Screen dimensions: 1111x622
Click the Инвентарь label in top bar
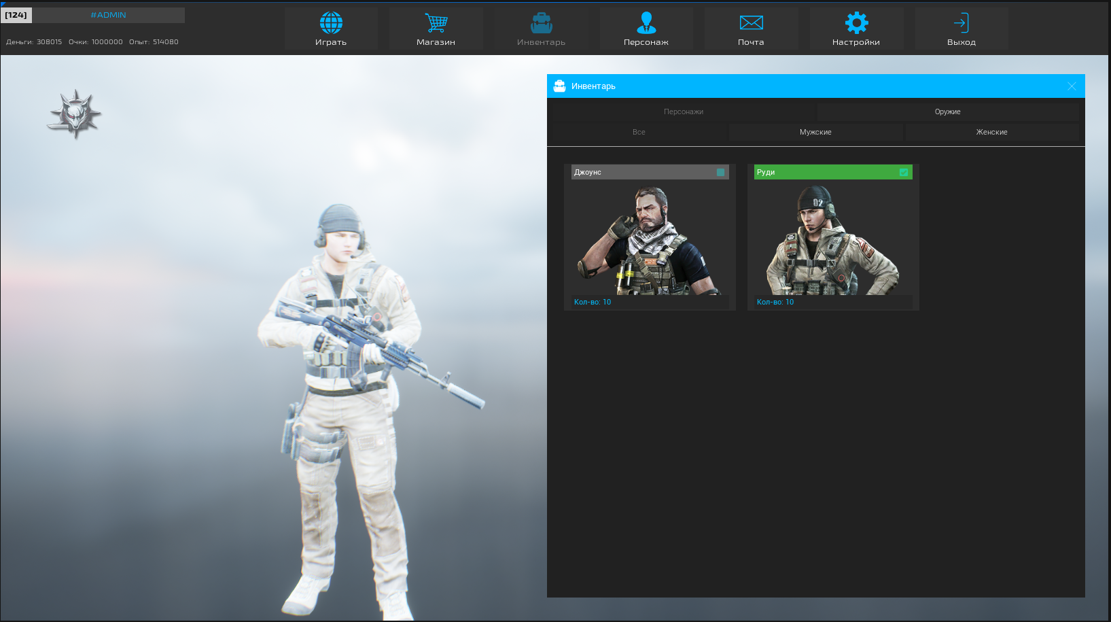tap(542, 42)
